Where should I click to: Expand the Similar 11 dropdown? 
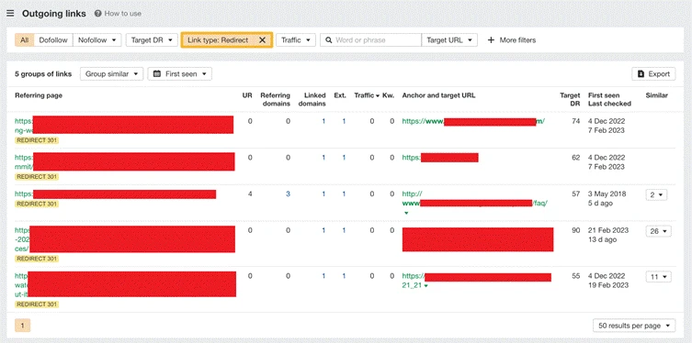click(x=659, y=277)
